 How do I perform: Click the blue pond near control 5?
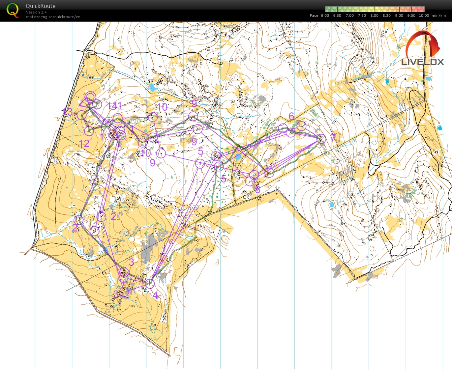point(238,157)
